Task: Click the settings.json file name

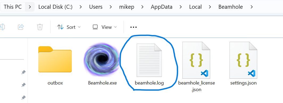Action: pos(243,83)
